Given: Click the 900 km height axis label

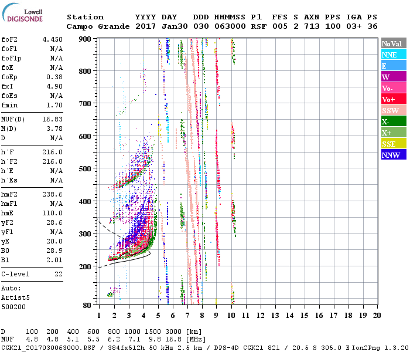Looking at the screenshot, I should 86,39.
